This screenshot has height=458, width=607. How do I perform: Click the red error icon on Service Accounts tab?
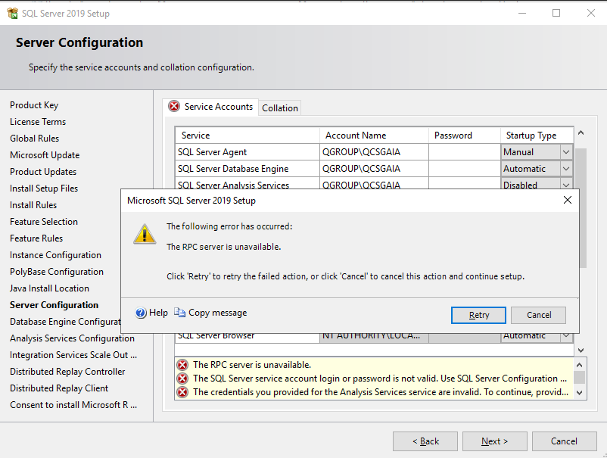174,106
